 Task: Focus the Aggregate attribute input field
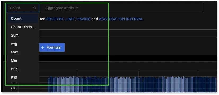tap(122, 8)
